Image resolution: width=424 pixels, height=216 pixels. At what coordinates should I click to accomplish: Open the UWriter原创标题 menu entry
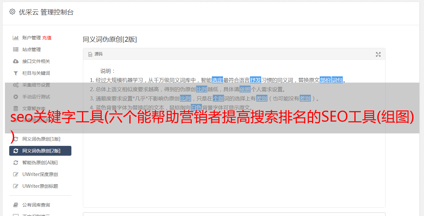[40, 186]
